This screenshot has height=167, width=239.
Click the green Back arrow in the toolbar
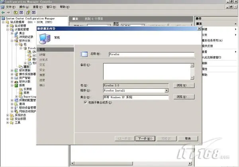click(3, 12)
